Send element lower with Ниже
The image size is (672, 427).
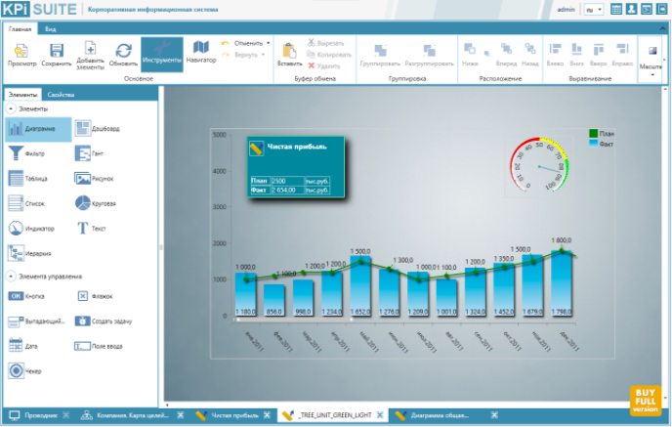point(470,55)
